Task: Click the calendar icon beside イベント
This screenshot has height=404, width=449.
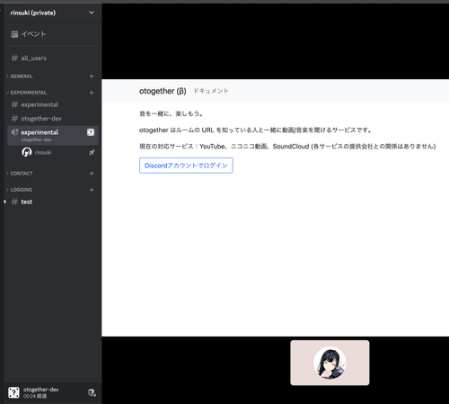Action: coord(14,34)
